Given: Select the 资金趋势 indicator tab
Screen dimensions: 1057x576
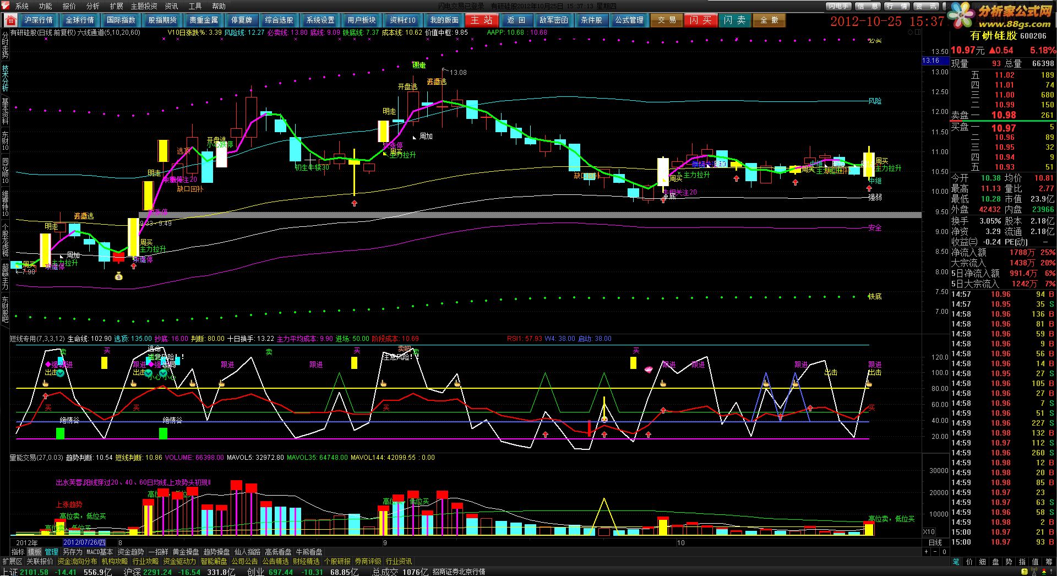Looking at the screenshot, I should point(130,552).
